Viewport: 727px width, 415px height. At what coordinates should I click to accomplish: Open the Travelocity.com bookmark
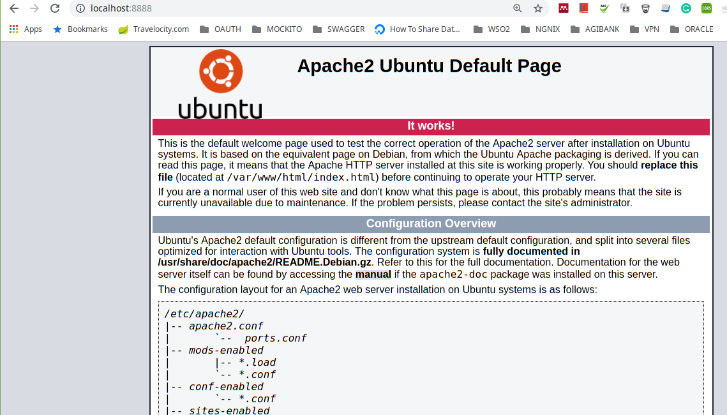[x=153, y=29]
